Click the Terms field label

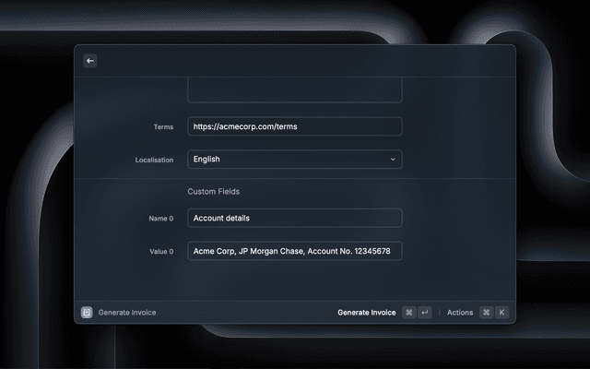163,127
